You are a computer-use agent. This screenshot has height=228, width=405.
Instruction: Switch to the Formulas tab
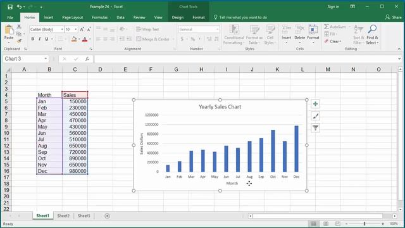point(100,18)
